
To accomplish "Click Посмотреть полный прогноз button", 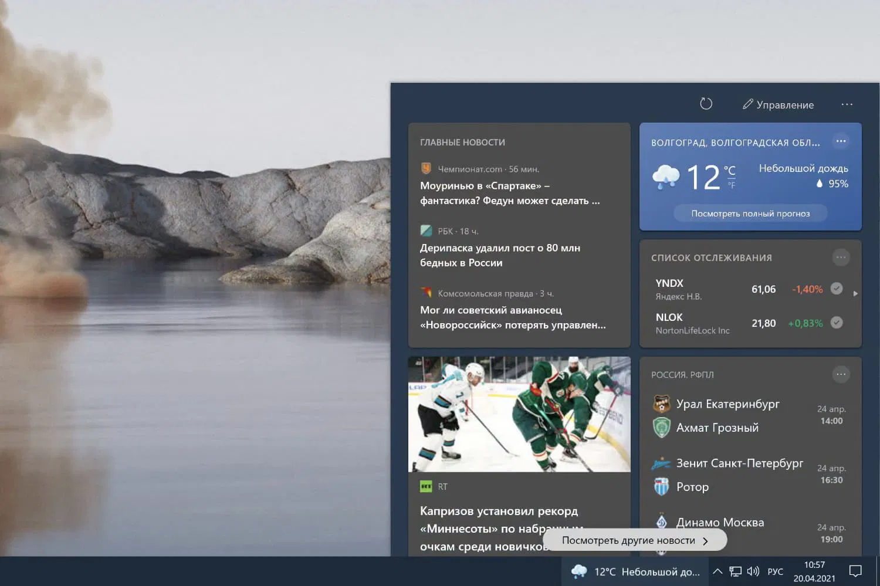I will click(x=750, y=213).
